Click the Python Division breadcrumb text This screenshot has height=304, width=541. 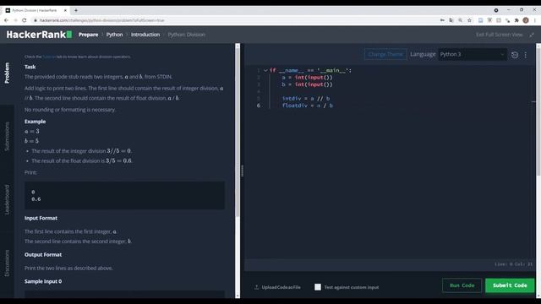pyautogui.click(x=186, y=35)
